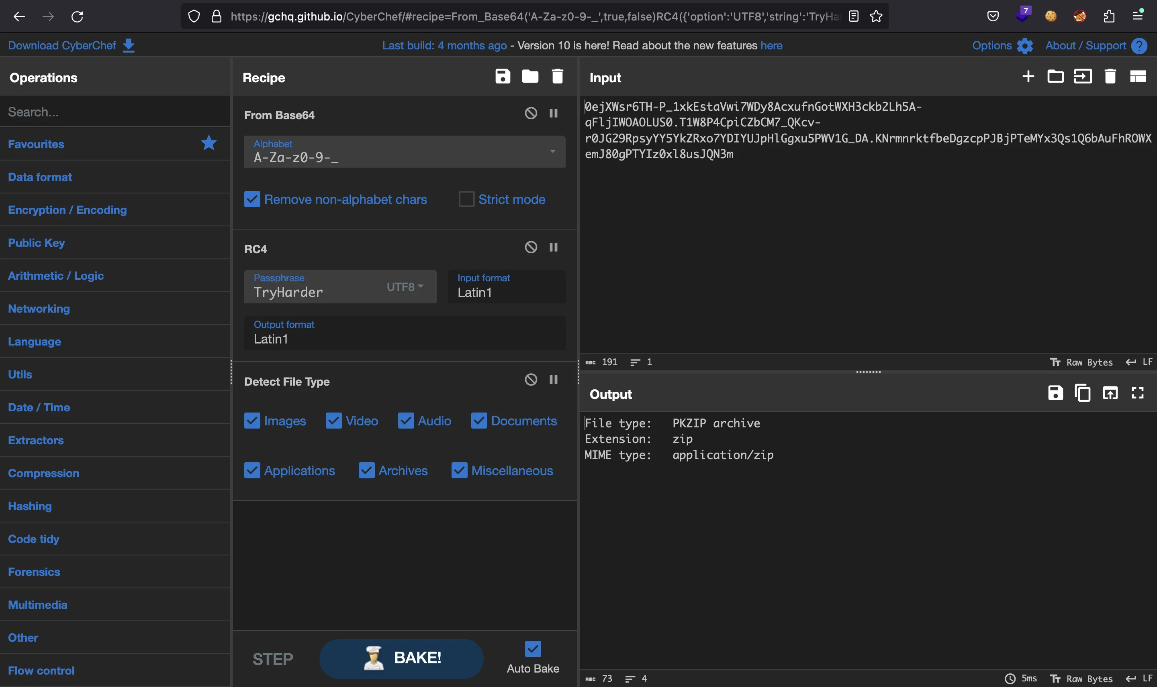Screen dimensions: 1157x687
Task: Click the Favourites star icon
Action: (209, 143)
